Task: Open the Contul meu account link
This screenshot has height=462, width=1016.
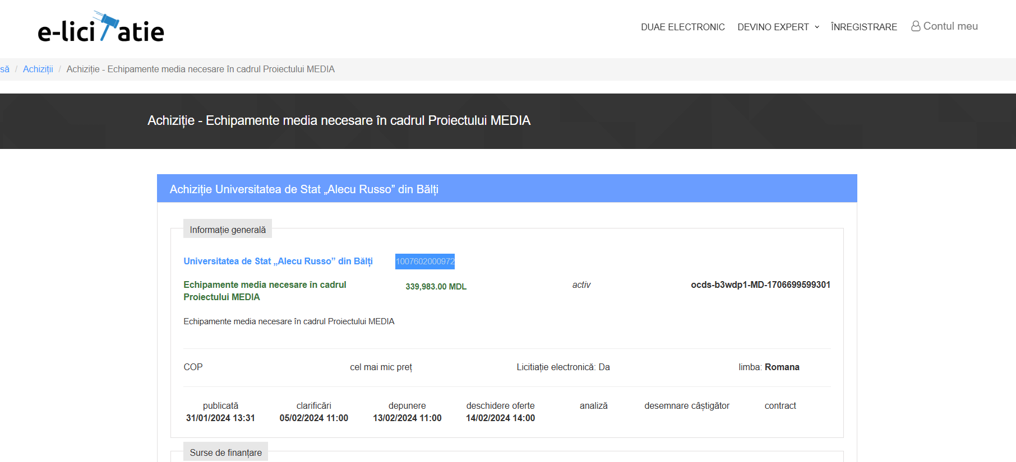Action: coord(950,26)
